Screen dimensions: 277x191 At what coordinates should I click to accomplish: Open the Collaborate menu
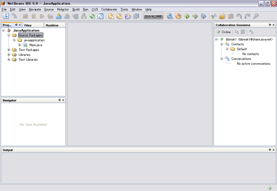pos(109,10)
